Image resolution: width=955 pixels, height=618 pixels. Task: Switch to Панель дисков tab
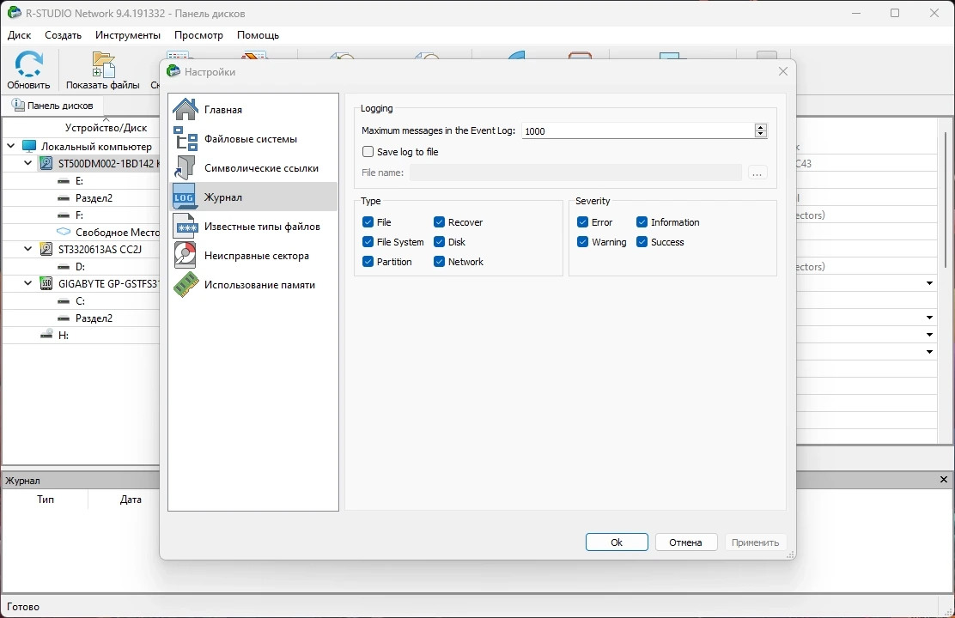point(53,106)
